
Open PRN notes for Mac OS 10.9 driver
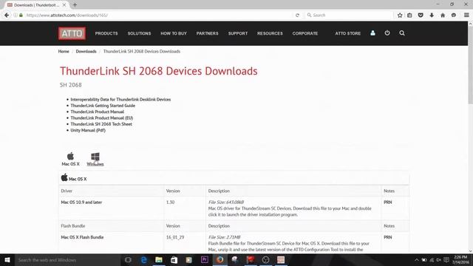point(387,202)
